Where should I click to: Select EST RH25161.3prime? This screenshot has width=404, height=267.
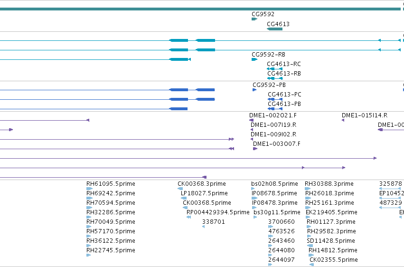click(x=329, y=203)
